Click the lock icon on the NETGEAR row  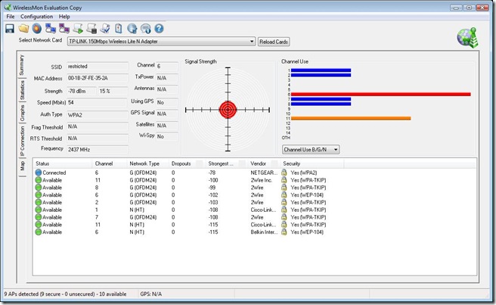pyautogui.click(x=284, y=173)
